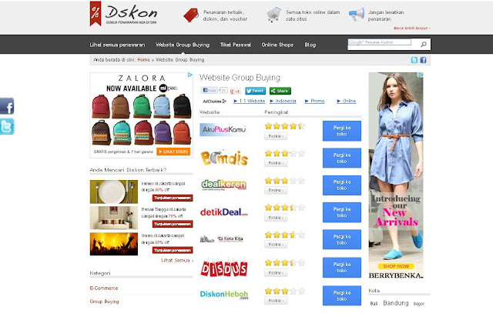Click the dealkeren logo
Viewport: 493px width, 330px height.
pyautogui.click(x=224, y=185)
